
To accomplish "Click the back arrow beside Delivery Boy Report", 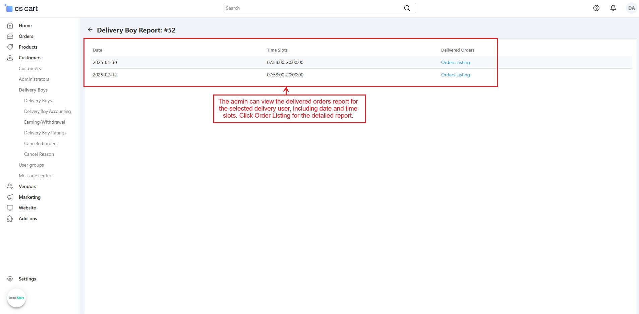I will click(x=90, y=30).
